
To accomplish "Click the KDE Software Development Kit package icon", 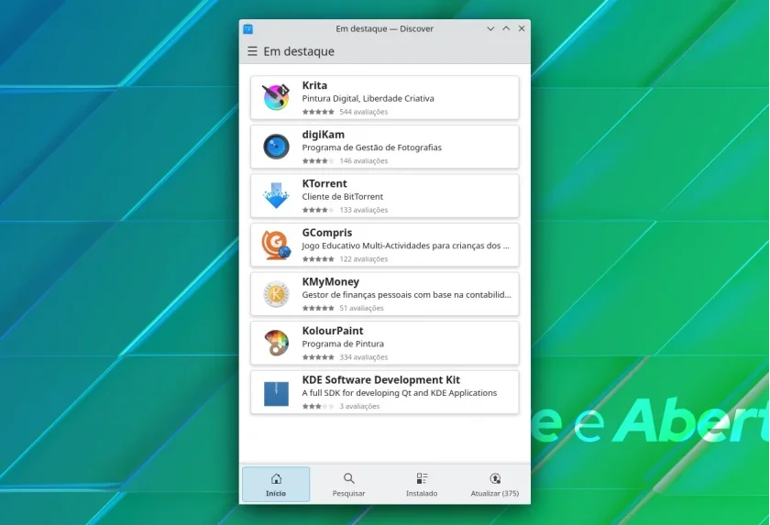I will click(276, 393).
